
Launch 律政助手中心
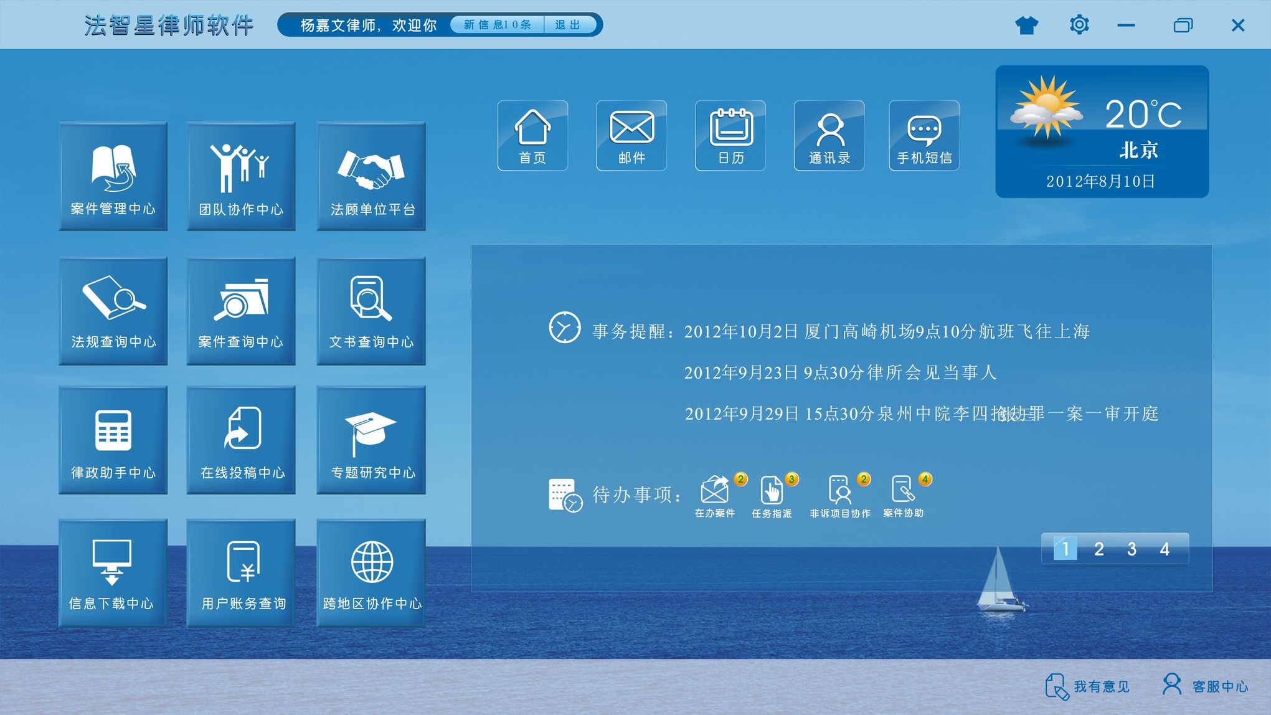tap(113, 440)
